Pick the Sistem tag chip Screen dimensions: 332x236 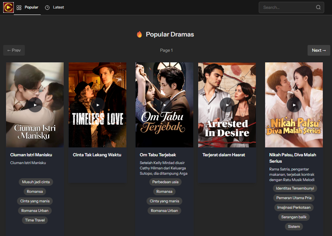[x=294, y=226]
